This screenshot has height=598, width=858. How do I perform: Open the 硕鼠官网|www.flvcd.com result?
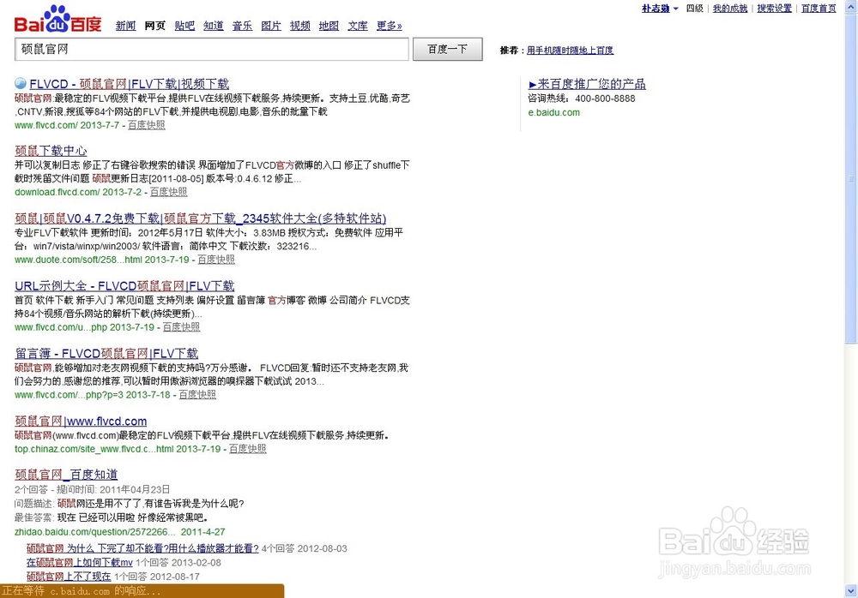(81, 422)
